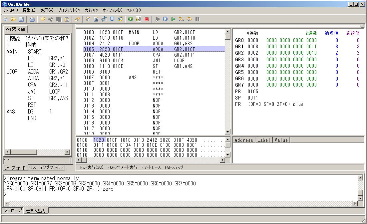Click the Undo arrow toolbar icon

[x=43, y=19]
